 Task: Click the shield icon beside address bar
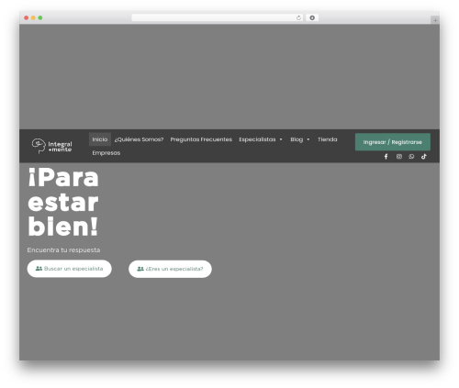click(x=312, y=17)
